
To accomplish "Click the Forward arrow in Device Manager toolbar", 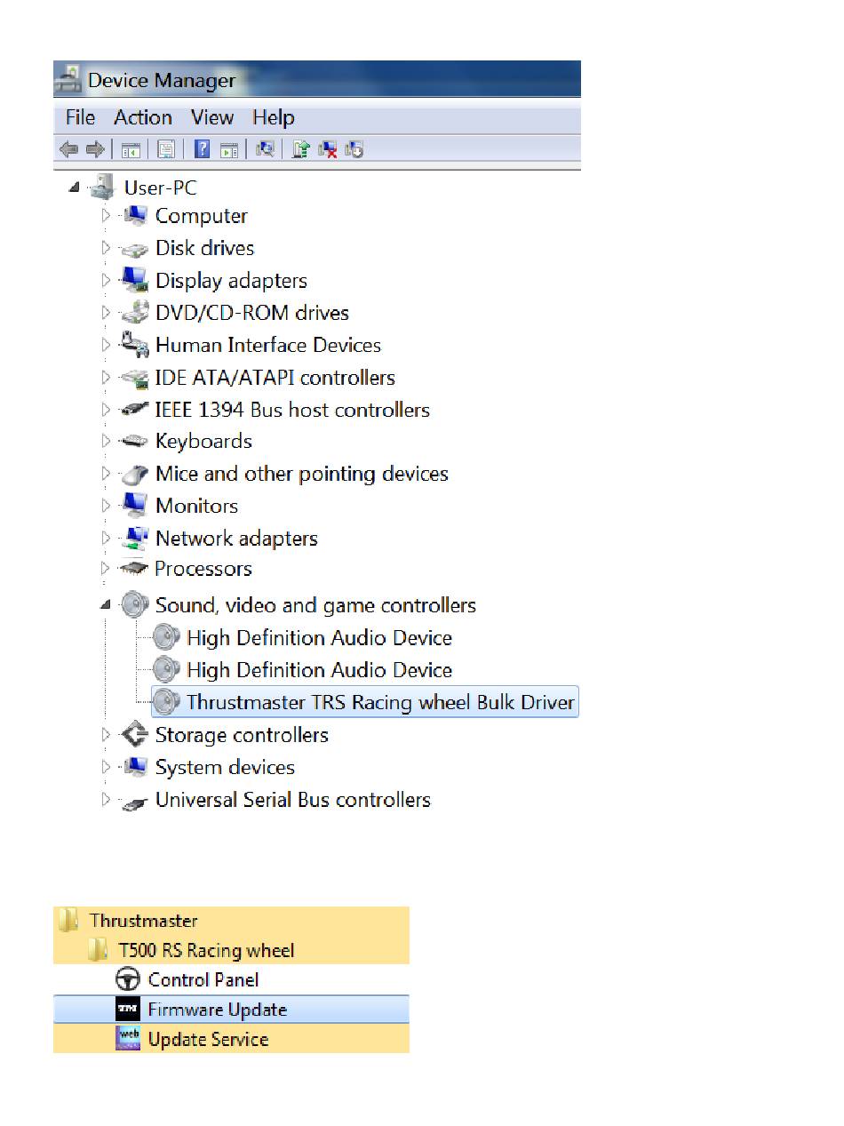I will [94, 150].
